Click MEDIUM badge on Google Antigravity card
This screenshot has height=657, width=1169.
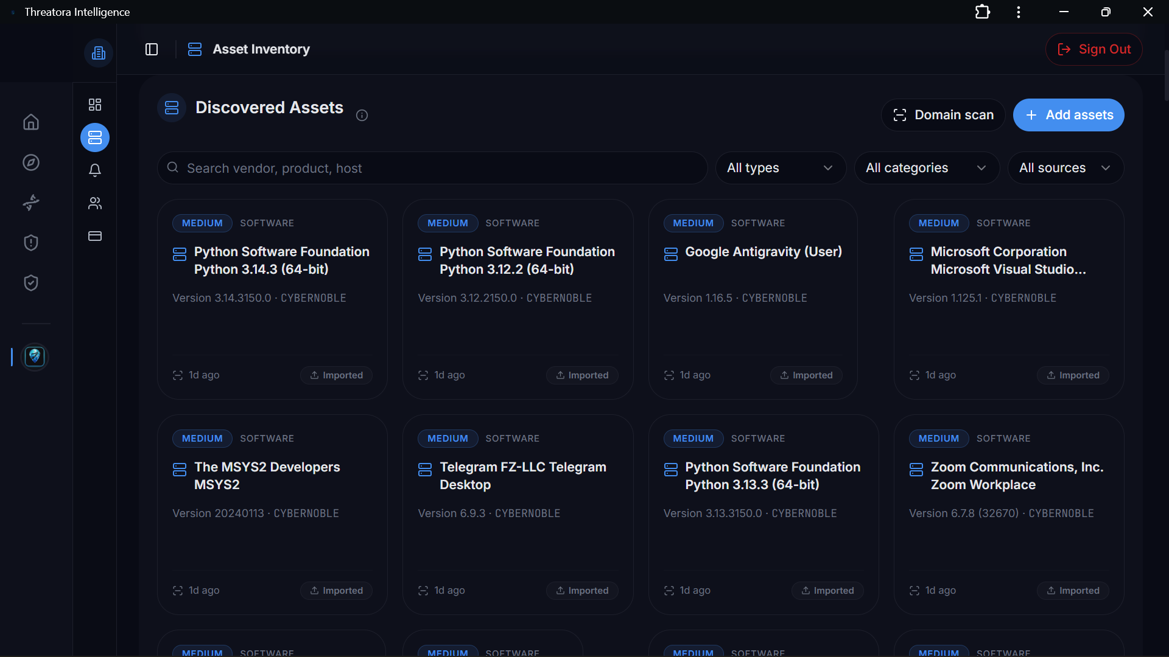coord(693,223)
